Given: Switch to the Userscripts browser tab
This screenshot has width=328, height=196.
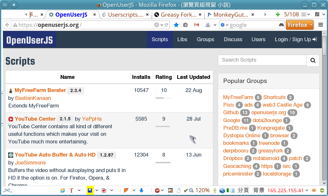Looking at the screenshot, I should tap(126, 15).
